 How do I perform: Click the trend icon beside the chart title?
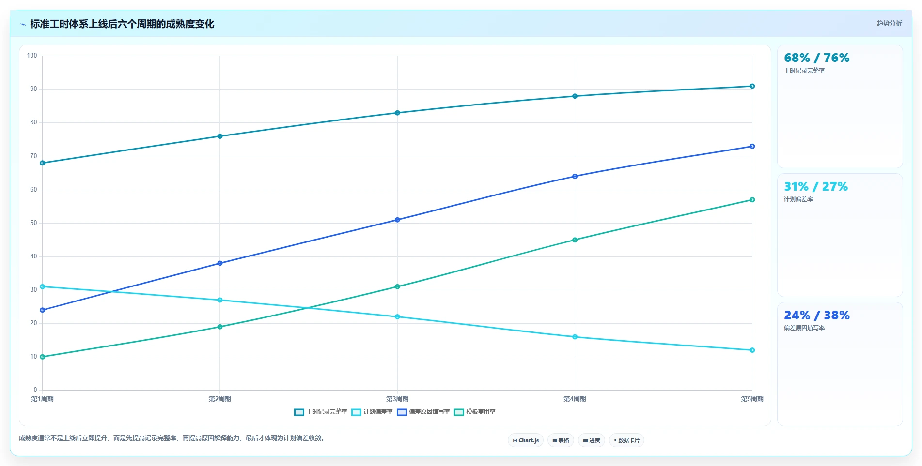tap(23, 24)
